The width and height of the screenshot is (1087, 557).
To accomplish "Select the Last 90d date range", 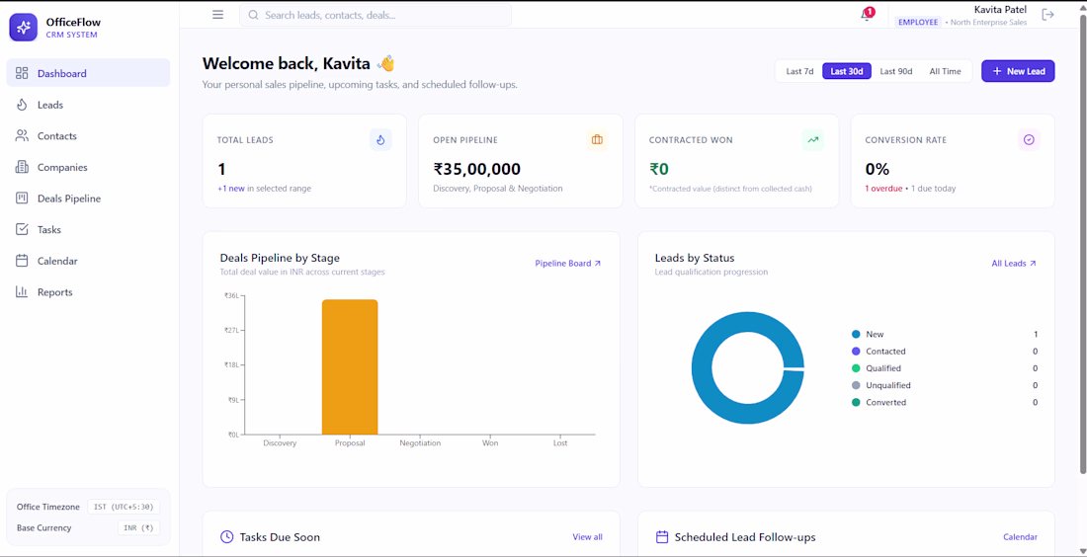I will point(895,71).
